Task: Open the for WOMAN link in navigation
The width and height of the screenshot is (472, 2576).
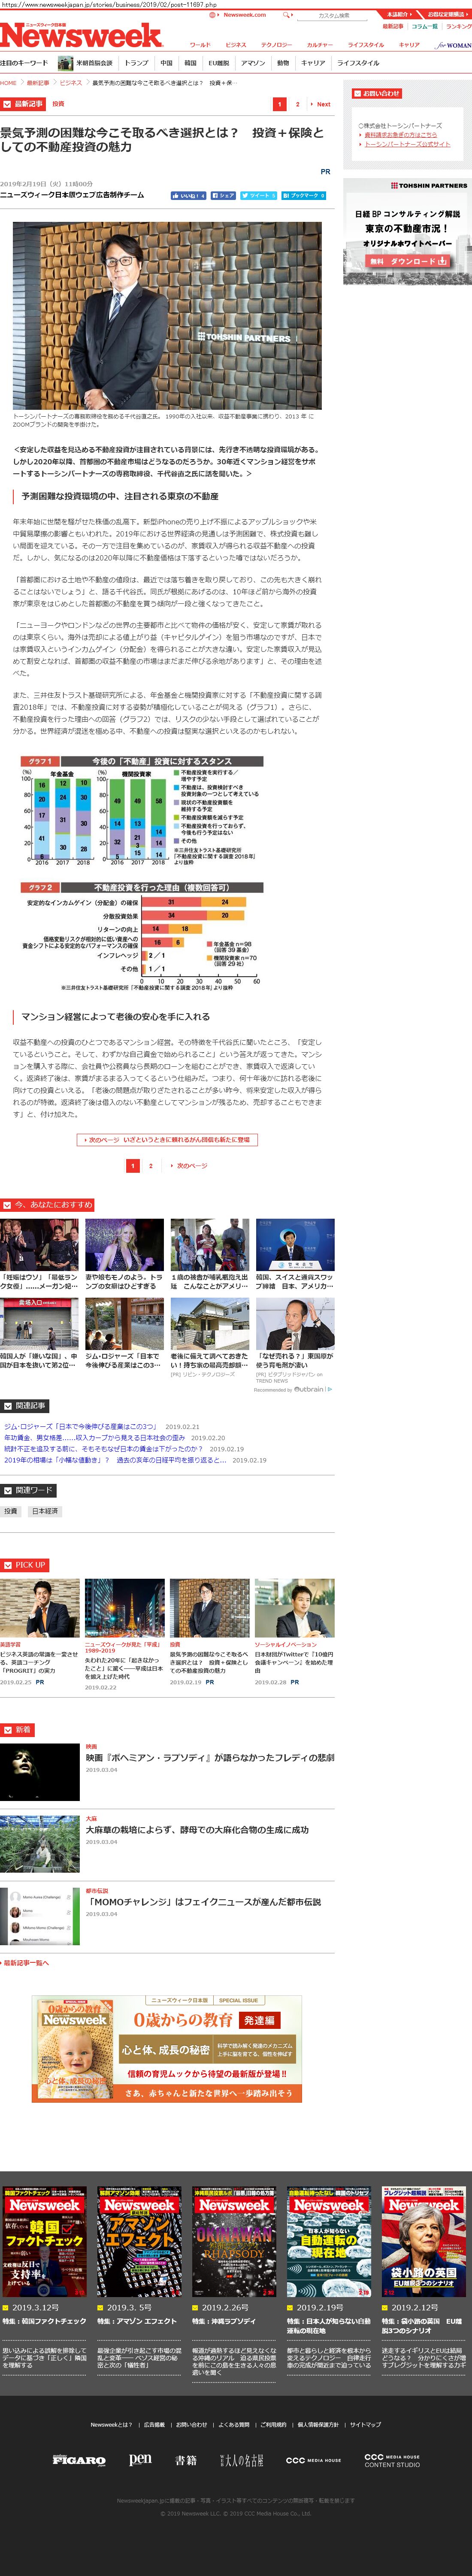Action: 453,45
